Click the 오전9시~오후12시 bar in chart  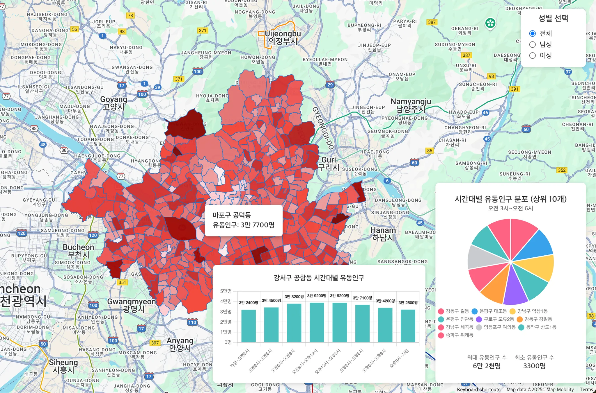[x=317, y=322]
